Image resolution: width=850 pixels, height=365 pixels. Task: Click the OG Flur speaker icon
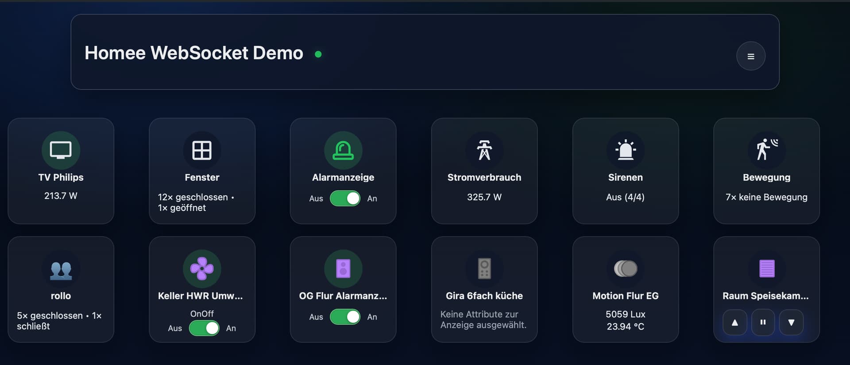[x=343, y=269]
